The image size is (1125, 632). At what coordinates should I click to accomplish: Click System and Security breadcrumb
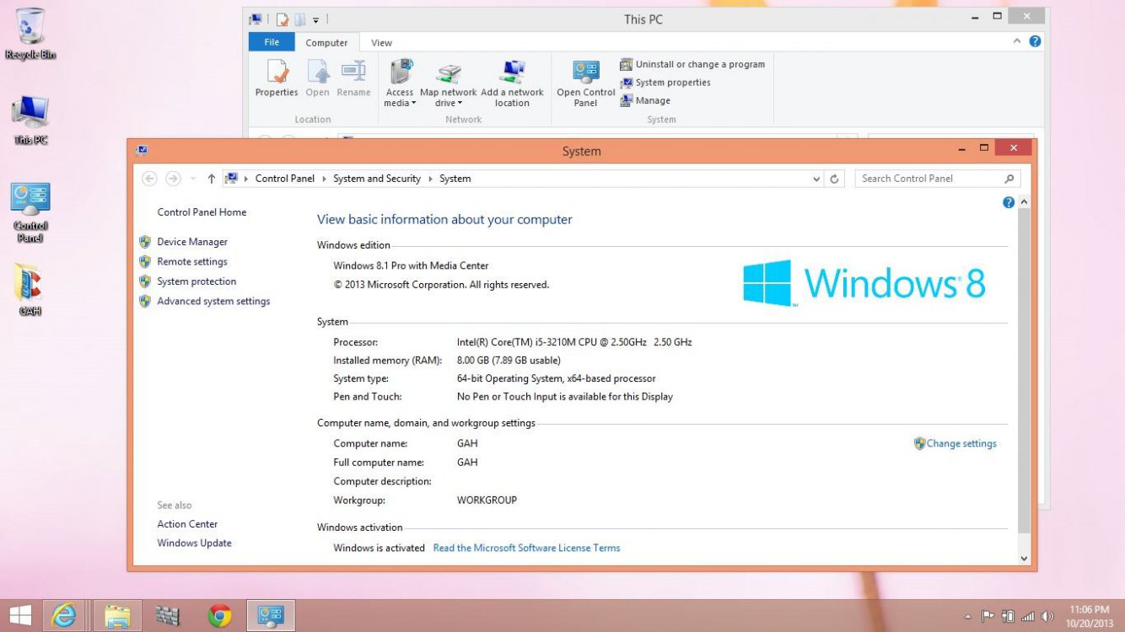[377, 179]
